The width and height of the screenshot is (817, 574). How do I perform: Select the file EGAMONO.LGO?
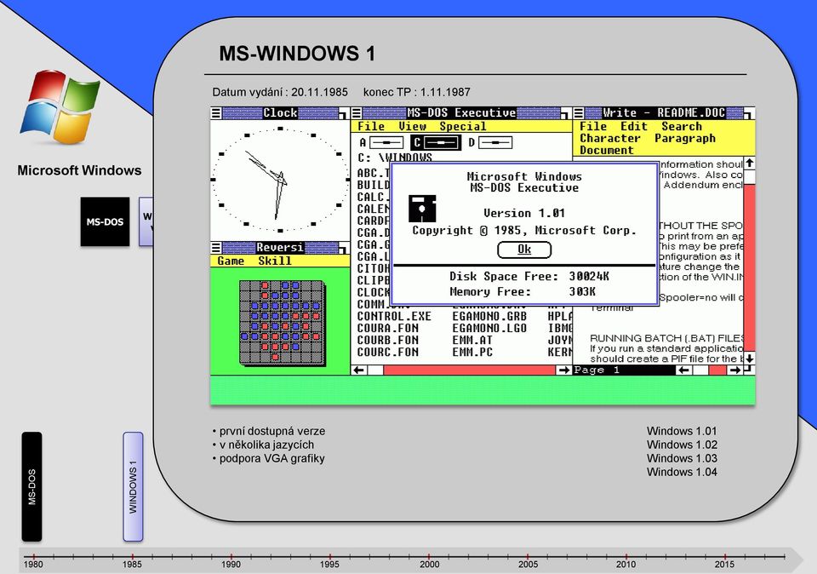tap(489, 329)
